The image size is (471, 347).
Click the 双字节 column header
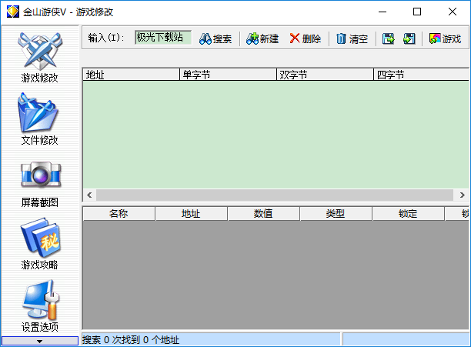click(x=325, y=75)
